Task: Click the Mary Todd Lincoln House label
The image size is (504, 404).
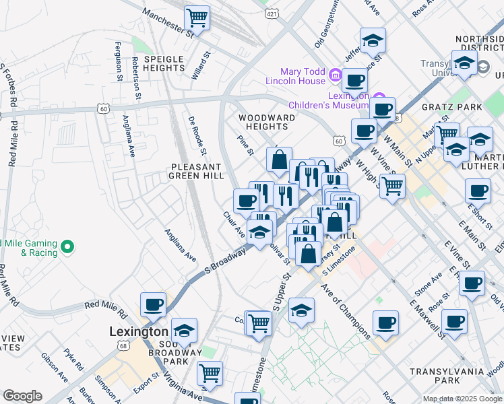Action: [x=295, y=76]
